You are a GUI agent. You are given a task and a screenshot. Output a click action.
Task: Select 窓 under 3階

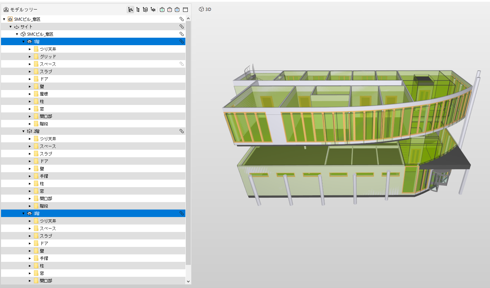93,273
